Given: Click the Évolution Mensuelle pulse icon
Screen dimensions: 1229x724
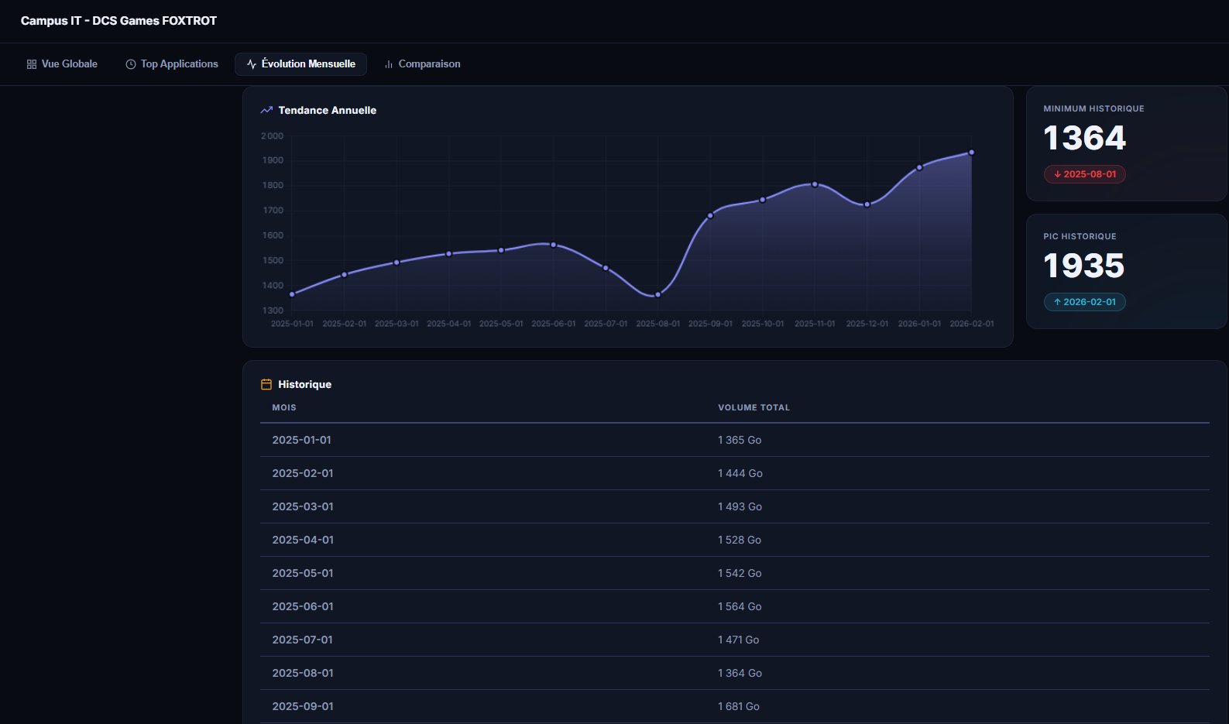Looking at the screenshot, I should coord(252,64).
